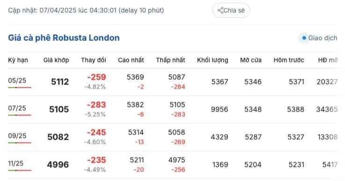Viewport: 345px width, 181px height.
Task: Click the Chia sẻ button
Action: [x=231, y=10]
